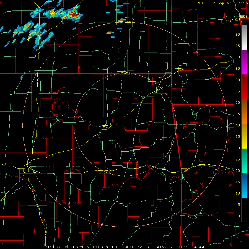Click the blue segment of color scale
Screen dimensions: 249x249
[244, 185]
